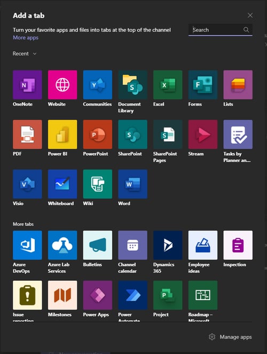Select the Whiteboard app tile

[62, 184]
